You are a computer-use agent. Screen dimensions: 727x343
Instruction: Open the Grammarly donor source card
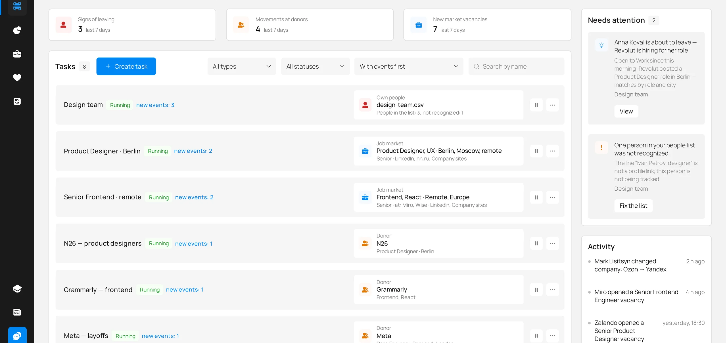point(438,290)
